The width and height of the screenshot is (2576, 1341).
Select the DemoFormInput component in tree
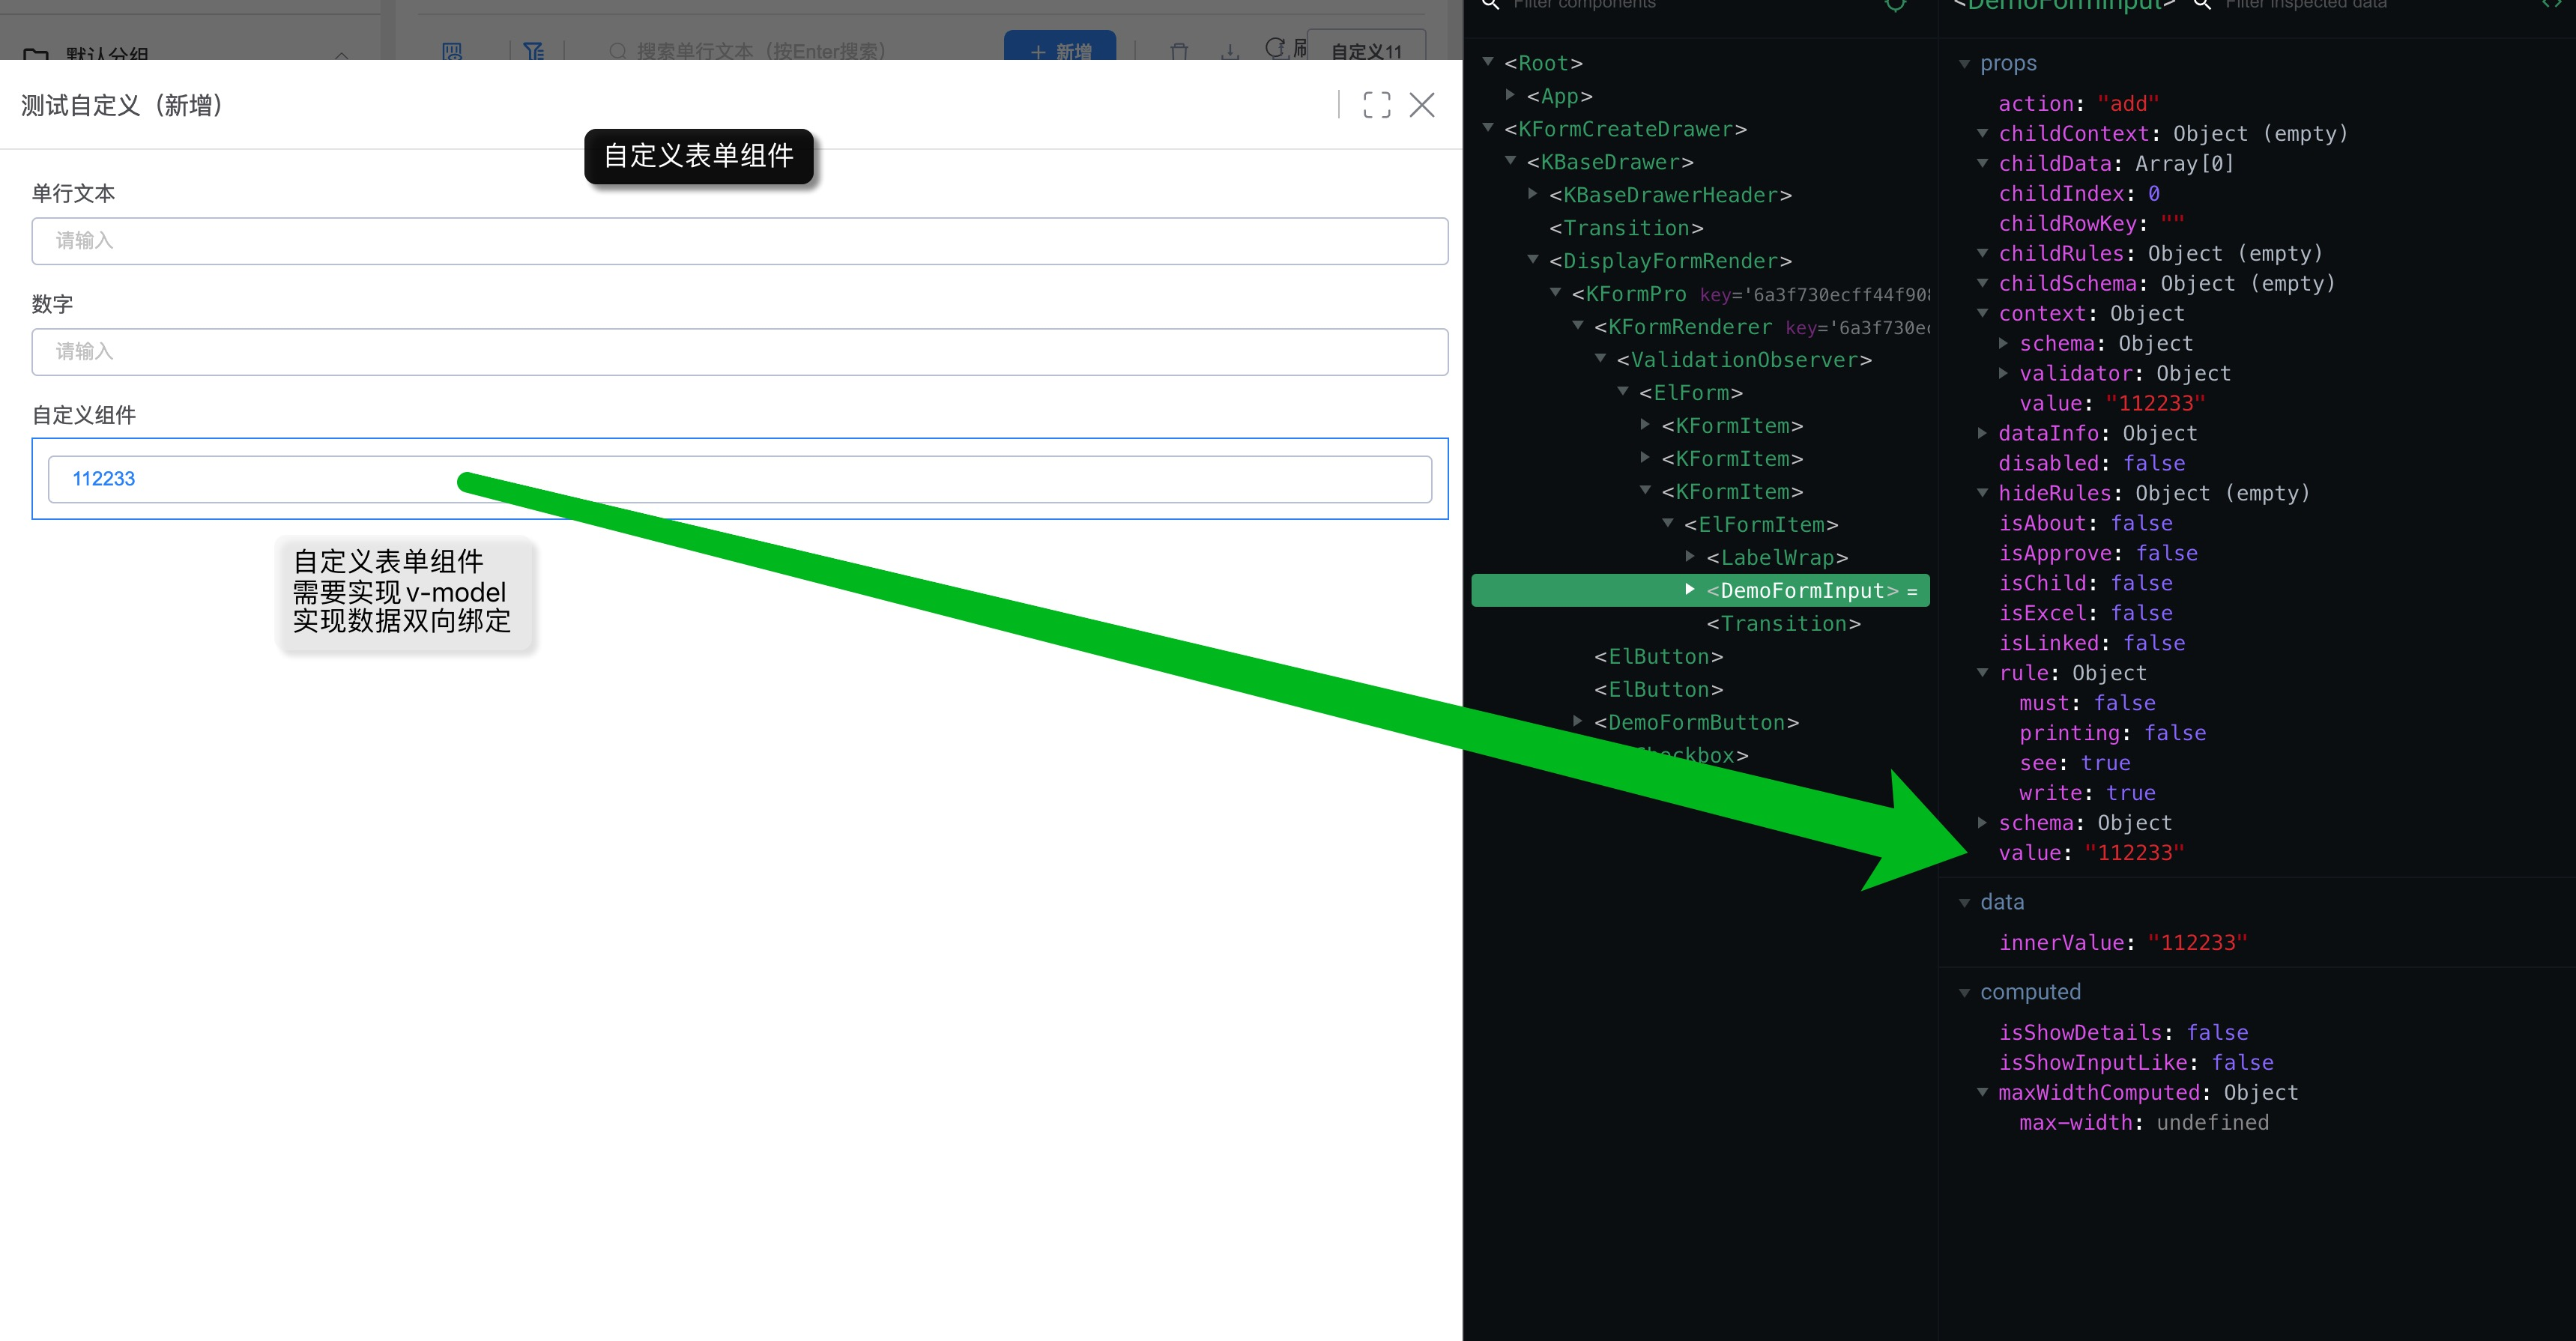(x=1800, y=590)
